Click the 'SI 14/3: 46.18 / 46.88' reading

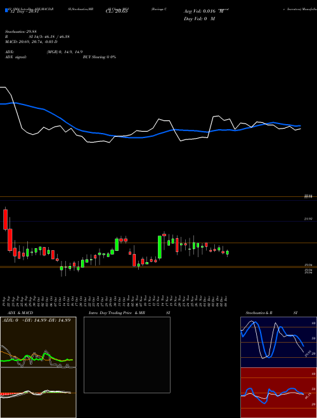(49, 37)
